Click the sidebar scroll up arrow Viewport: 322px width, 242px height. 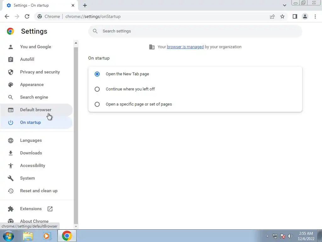(x=76, y=43)
